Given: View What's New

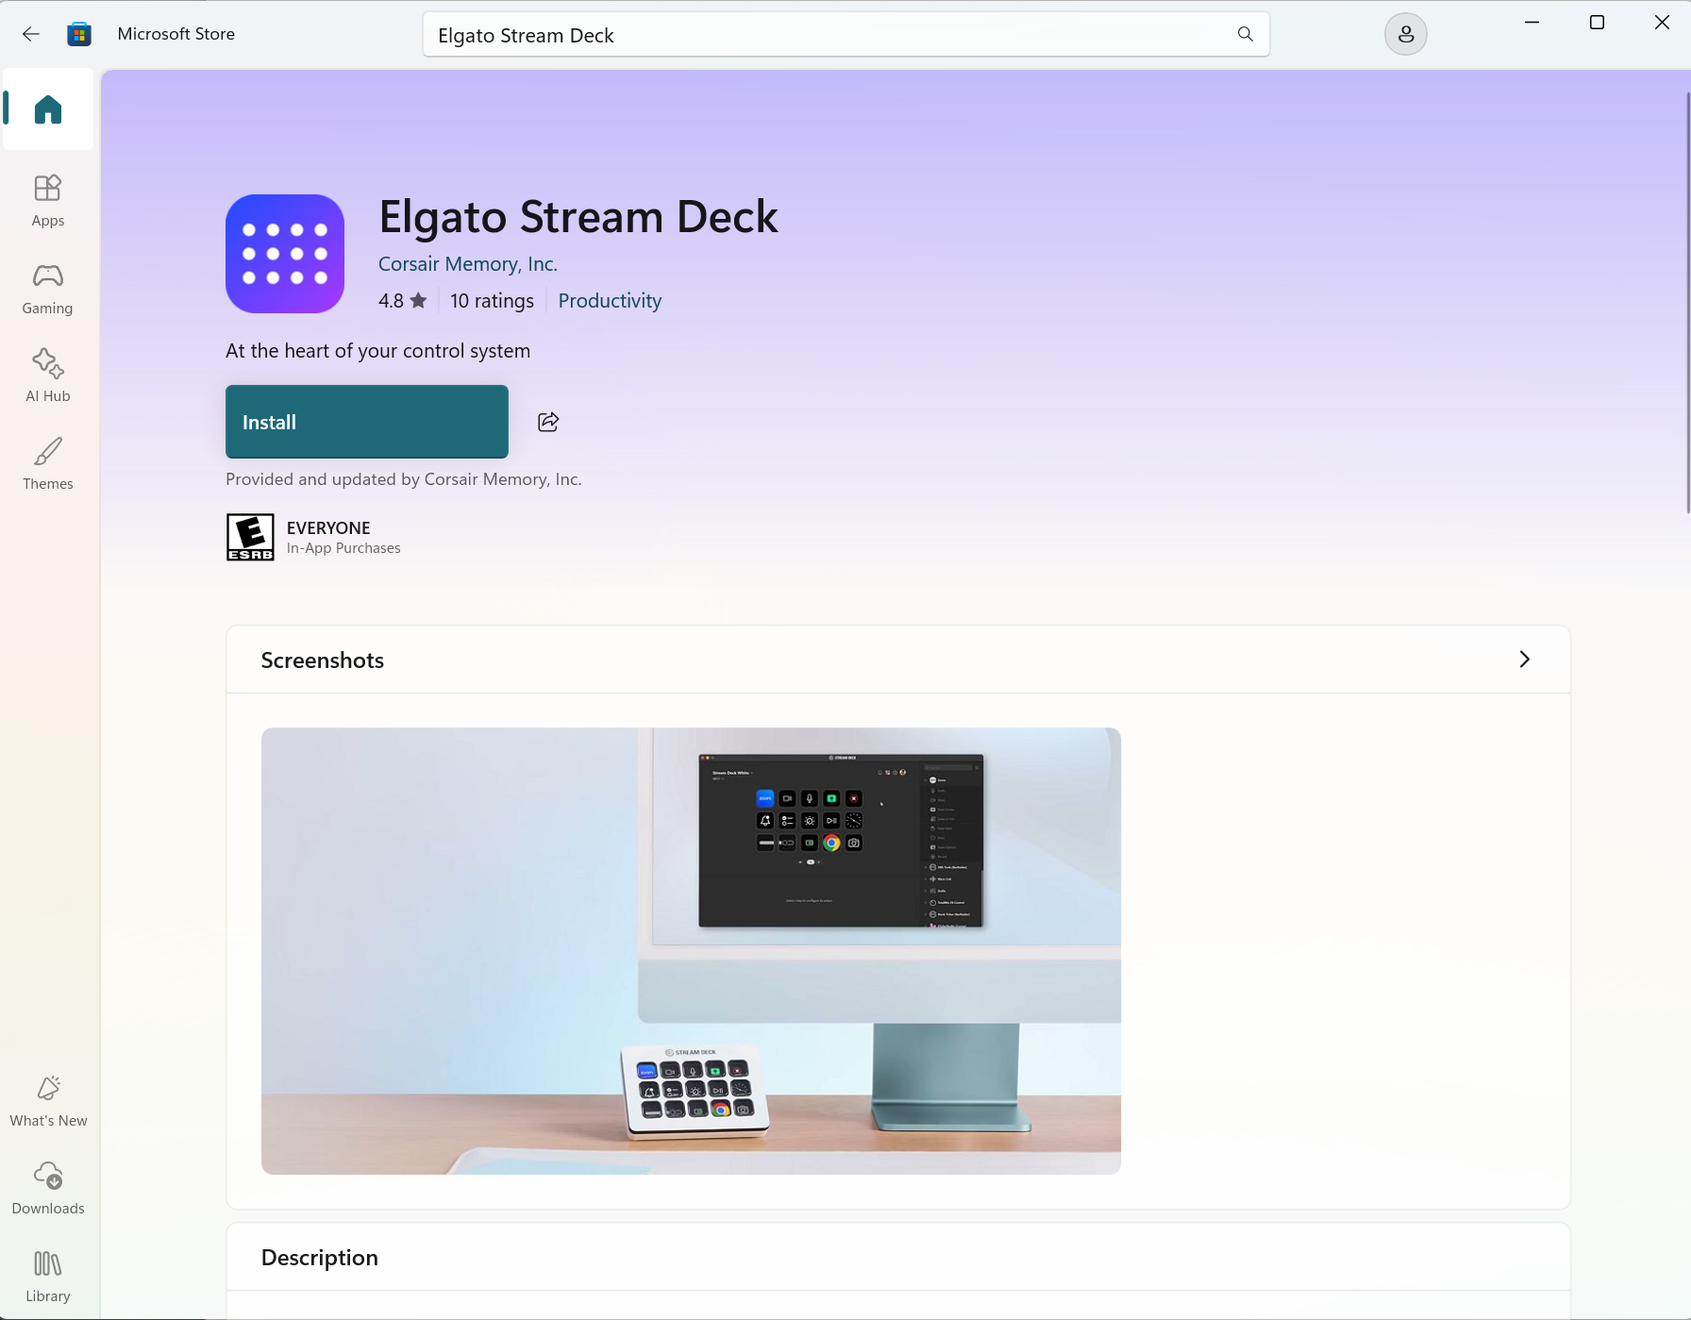Looking at the screenshot, I should click(47, 1101).
